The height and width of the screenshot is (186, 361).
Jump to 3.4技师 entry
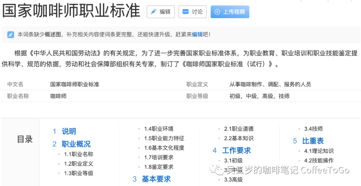(314, 129)
